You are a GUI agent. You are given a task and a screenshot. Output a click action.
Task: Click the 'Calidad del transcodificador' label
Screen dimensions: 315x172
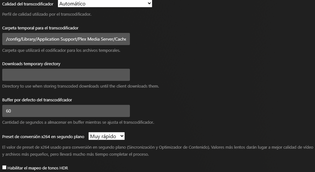(x=28, y=4)
